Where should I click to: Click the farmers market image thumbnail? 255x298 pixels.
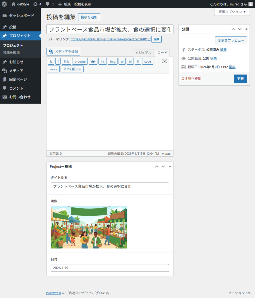click(89, 227)
